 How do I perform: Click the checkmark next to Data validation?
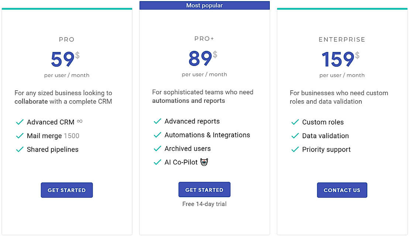[295, 136]
